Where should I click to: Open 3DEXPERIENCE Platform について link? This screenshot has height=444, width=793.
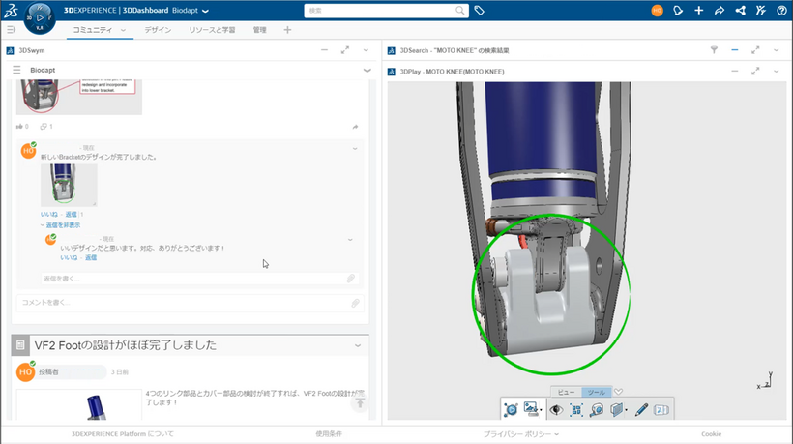[123, 434]
